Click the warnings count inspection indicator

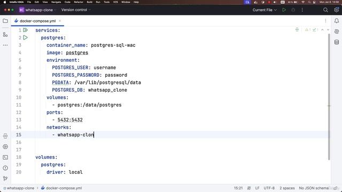coord(308,30)
